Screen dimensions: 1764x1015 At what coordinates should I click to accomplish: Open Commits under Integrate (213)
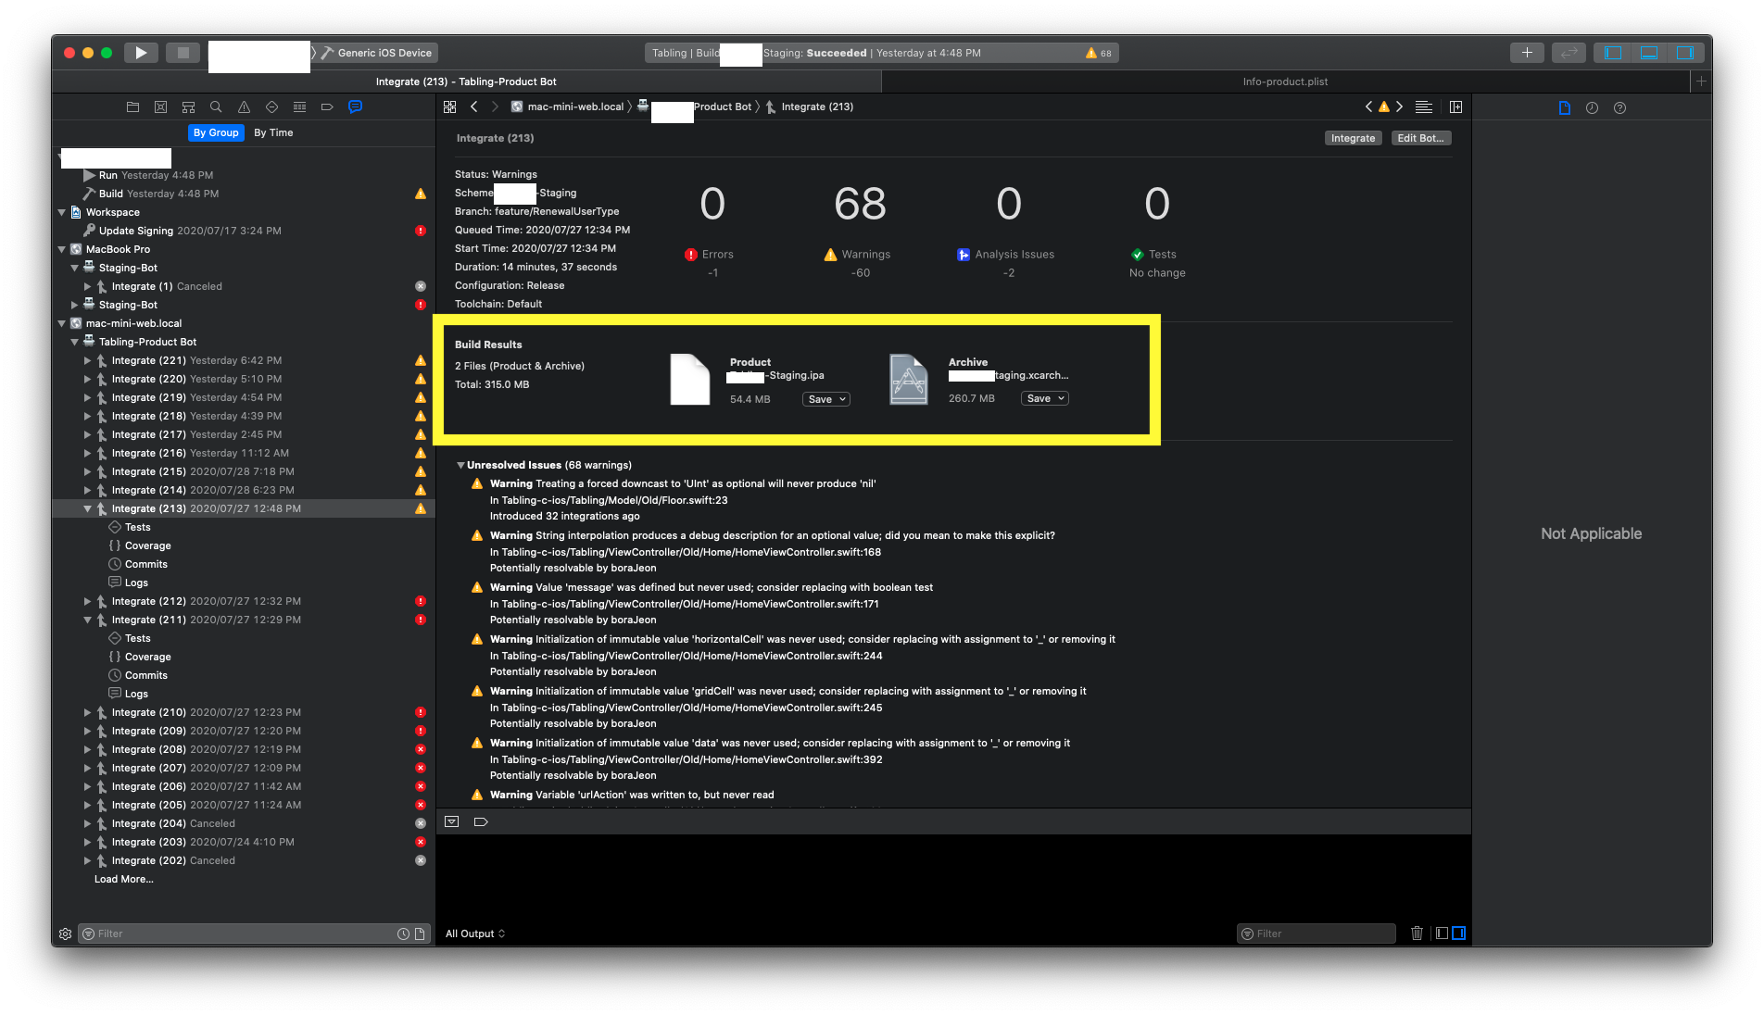pyautogui.click(x=146, y=564)
